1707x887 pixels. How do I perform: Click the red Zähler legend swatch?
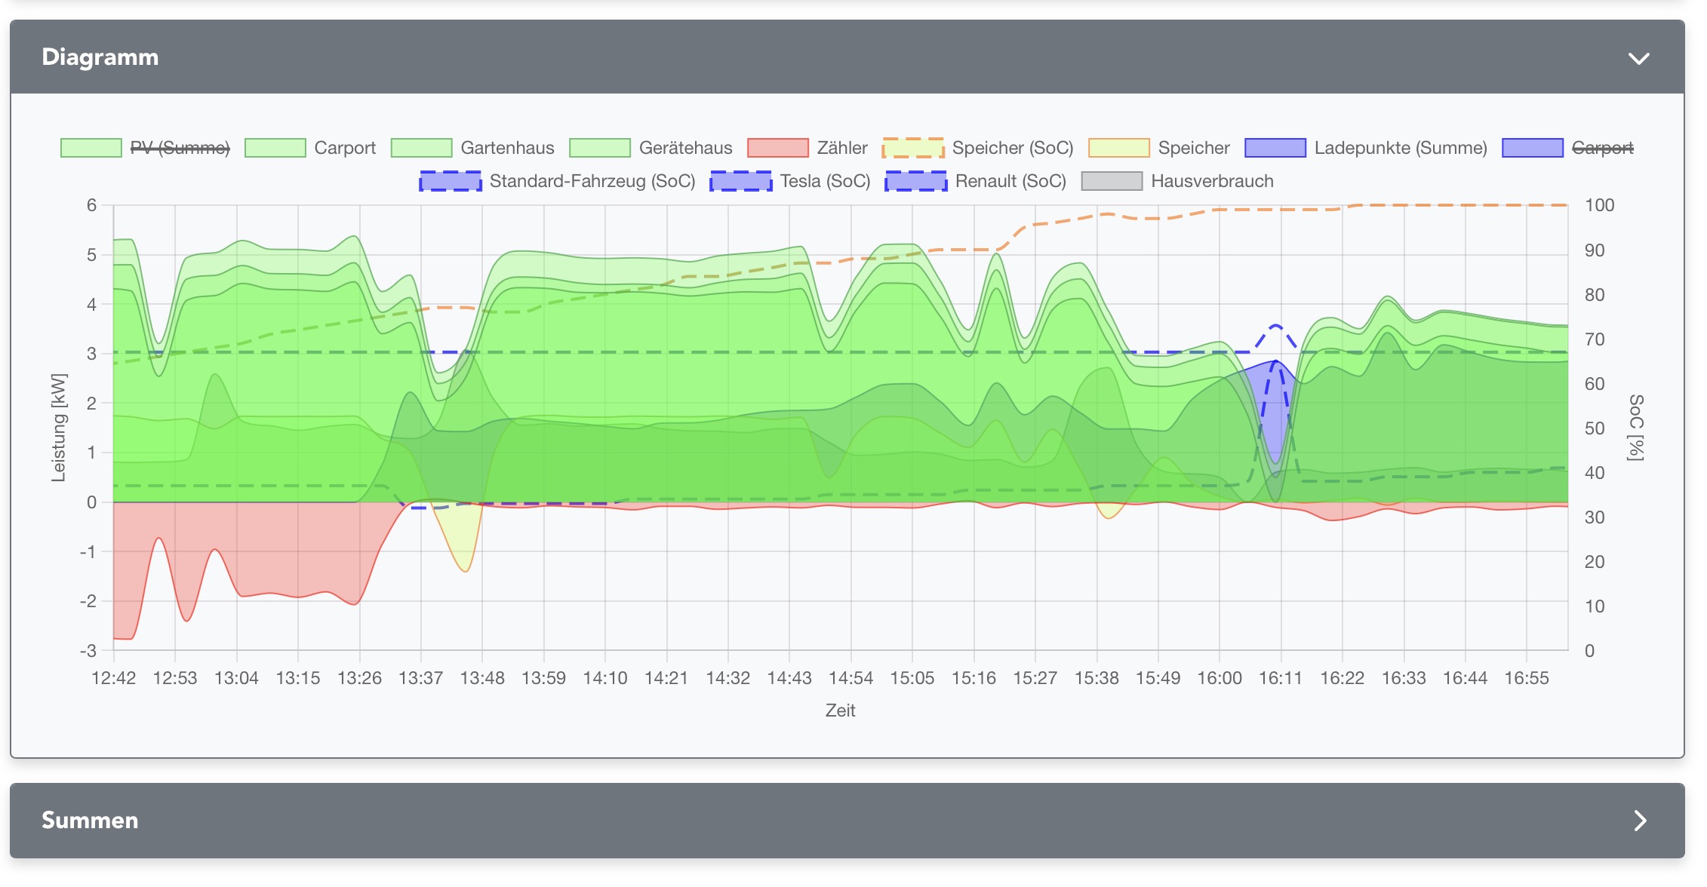click(777, 148)
